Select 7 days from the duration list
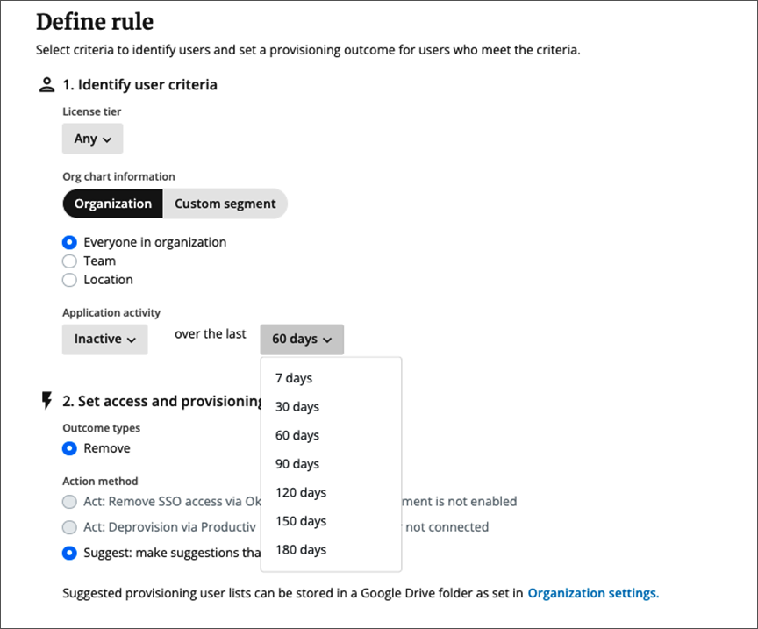 (294, 377)
